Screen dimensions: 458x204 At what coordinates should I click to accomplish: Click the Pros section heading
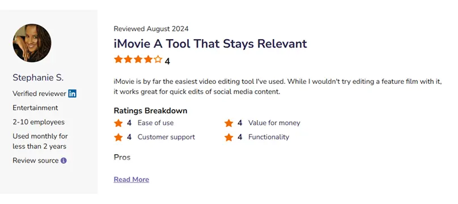pyautogui.click(x=122, y=158)
